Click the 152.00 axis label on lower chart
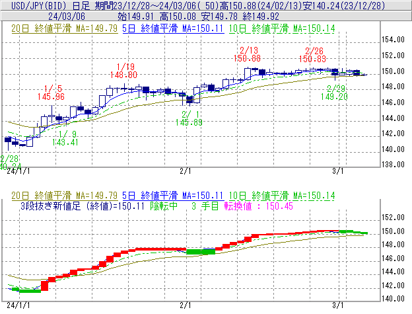412x314 pixels. pos(393,217)
